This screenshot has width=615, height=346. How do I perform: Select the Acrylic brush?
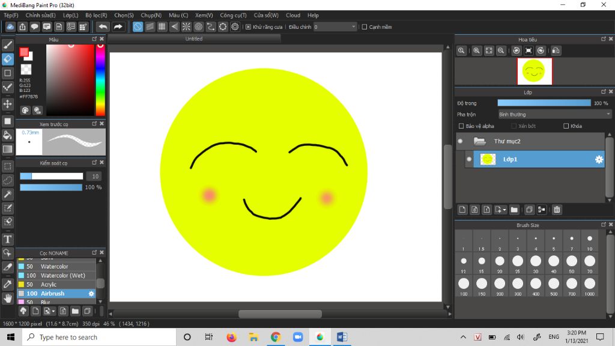click(56, 284)
